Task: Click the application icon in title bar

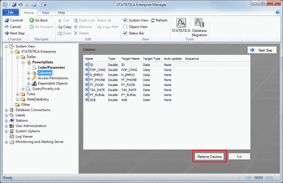Action: [x=5, y=5]
